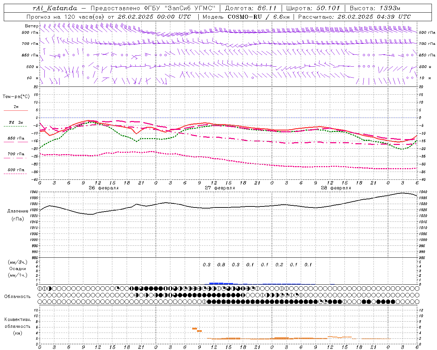Click the 500 гПа dotted legend line
The image size is (437, 350).
(16, 174)
